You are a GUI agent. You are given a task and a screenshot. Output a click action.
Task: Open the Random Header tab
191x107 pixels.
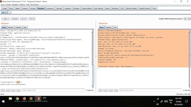point(132,8)
